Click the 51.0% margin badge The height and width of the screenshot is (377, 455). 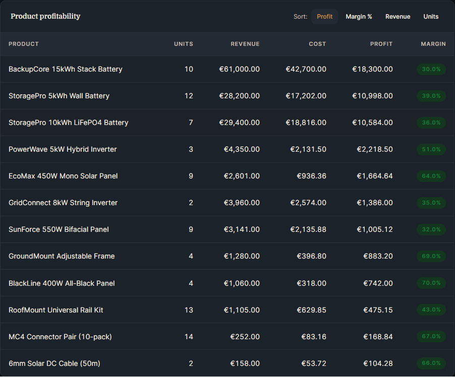coord(431,149)
